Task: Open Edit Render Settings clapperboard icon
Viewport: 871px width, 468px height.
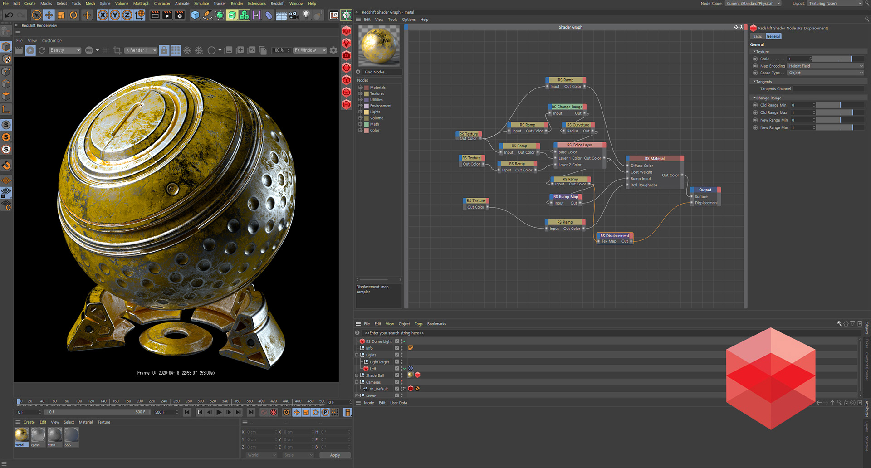Action: (180, 15)
